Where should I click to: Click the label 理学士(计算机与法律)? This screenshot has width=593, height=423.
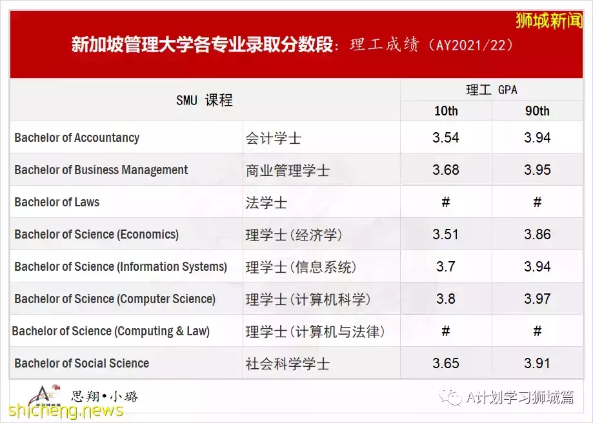[x=315, y=331]
